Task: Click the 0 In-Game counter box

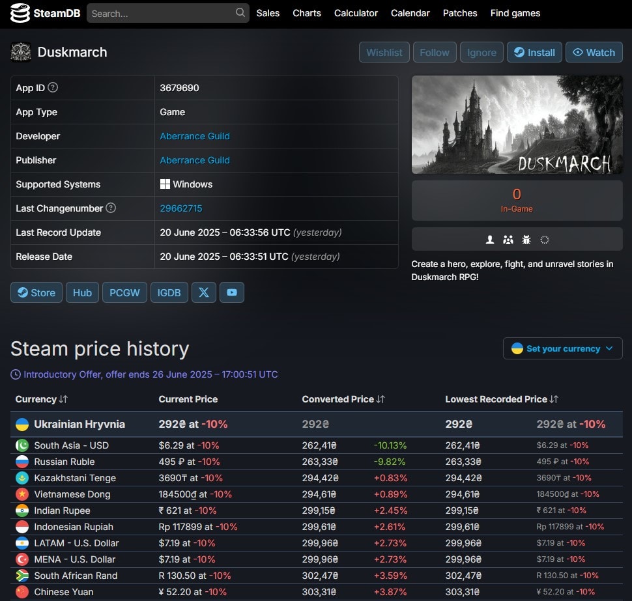Action: pos(517,200)
